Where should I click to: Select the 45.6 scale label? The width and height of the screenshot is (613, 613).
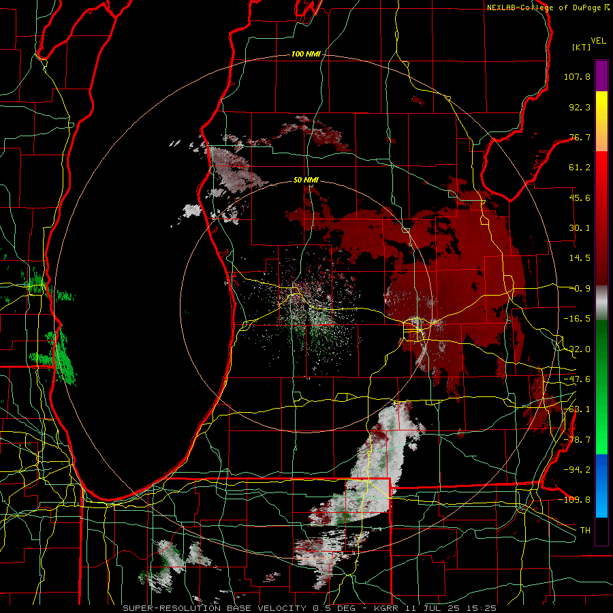click(580, 198)
